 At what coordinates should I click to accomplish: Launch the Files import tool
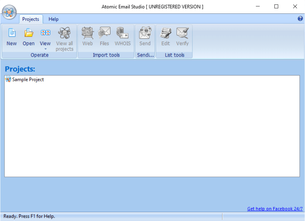tap(104, 37)
